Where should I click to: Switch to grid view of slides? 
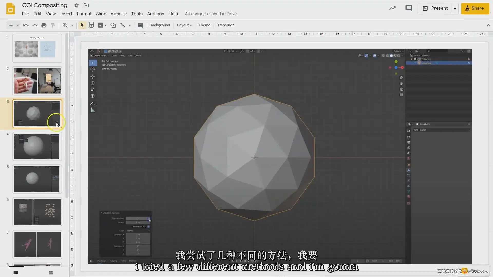(51, 273)
